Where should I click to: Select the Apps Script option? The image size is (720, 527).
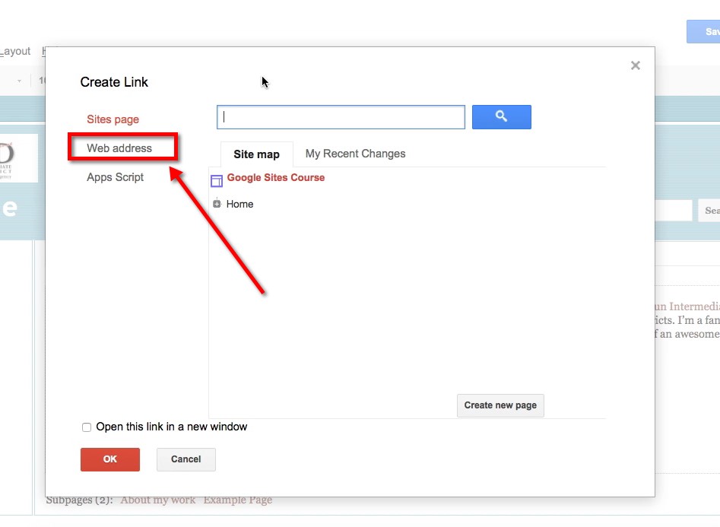point(115,177)
